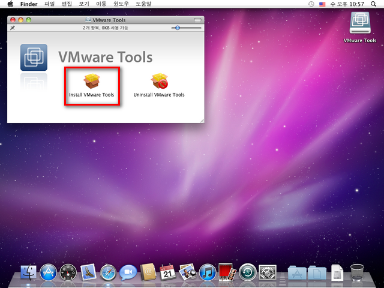Viewport: 384px width, 288px height.
Task: Open the 파일 menu
Action: pos(49,4)
